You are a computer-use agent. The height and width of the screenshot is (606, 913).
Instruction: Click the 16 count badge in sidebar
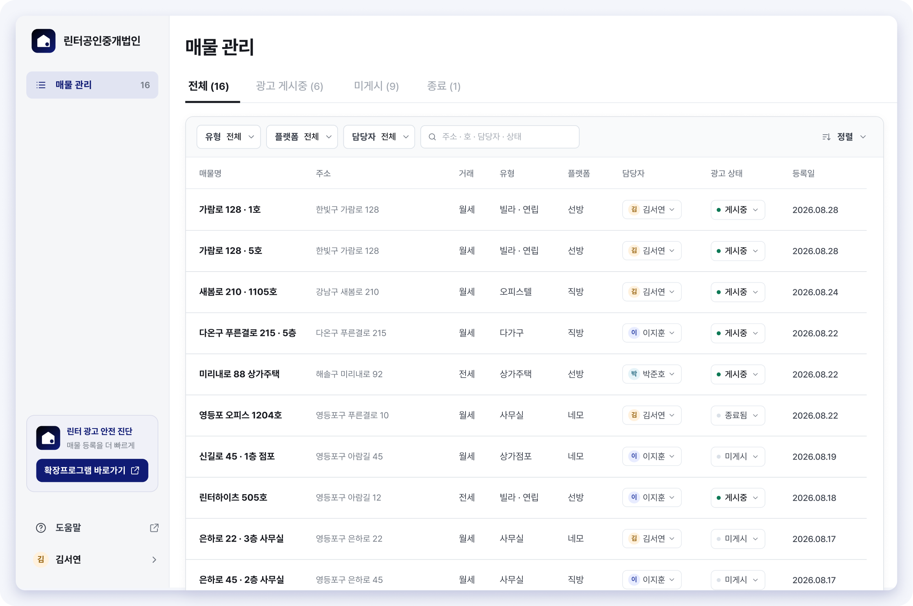click(145, 85)
